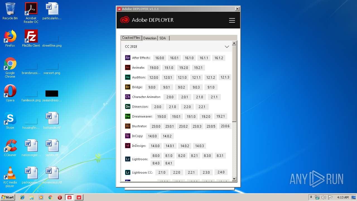Click the After Effects app icon
Viewport: 357px width, 201px height.
pos(127,58)
